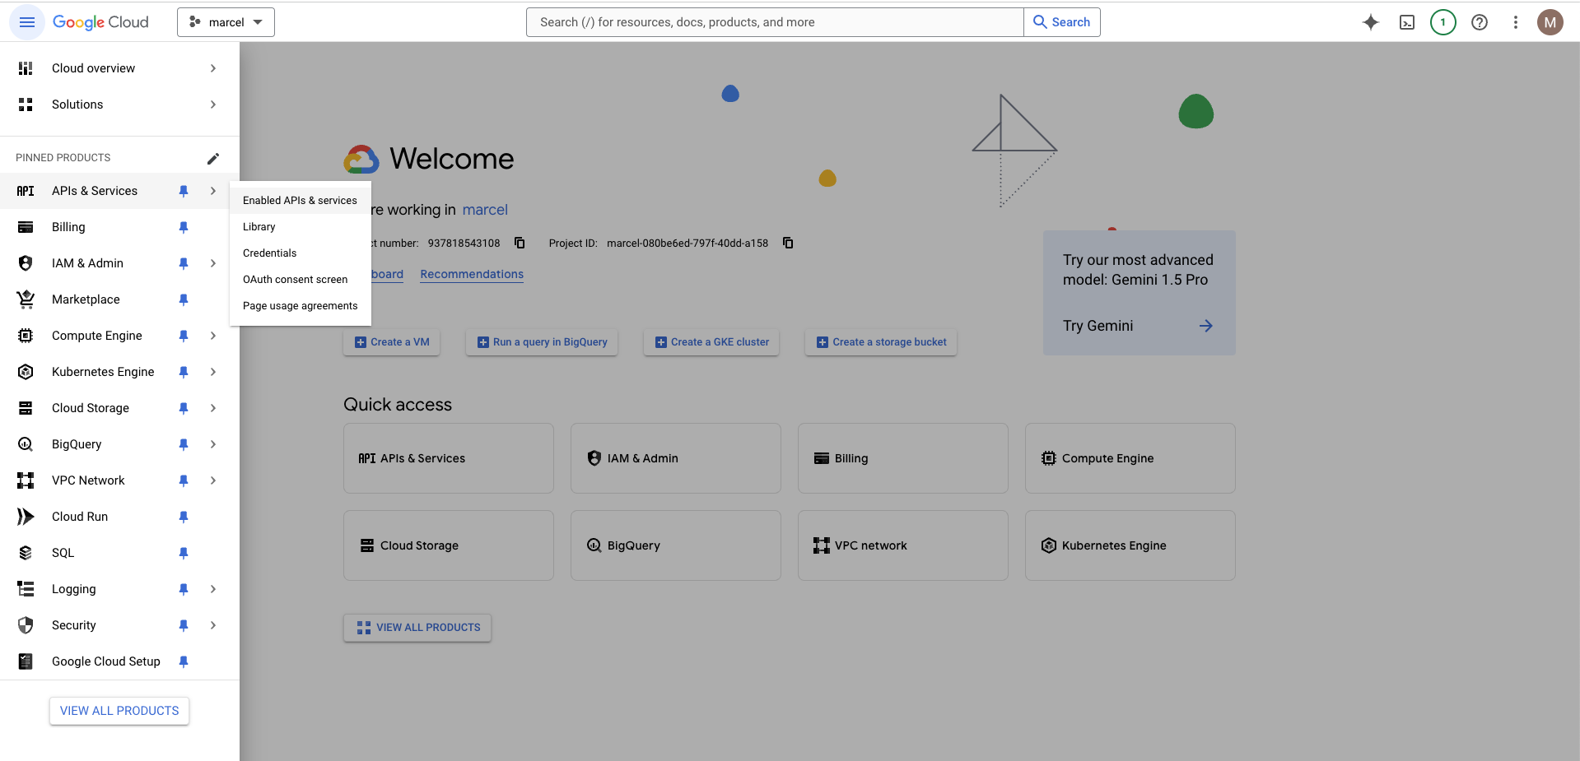Click the BigQuery icon in sidebar
Image resolution: width=1580 pixels, height=761 pixels.
click(26, 444)
